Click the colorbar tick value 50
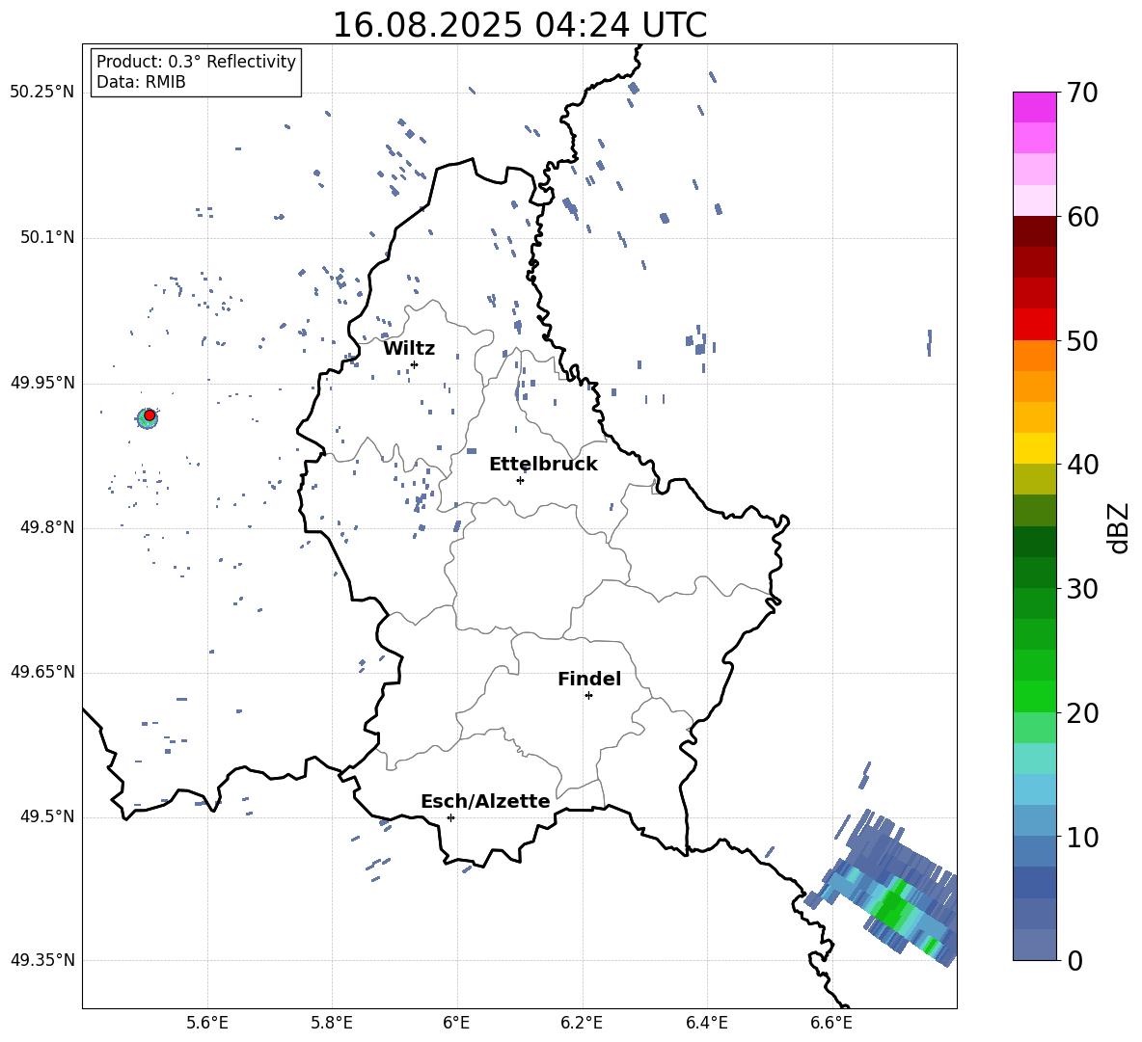This screenshot has height=1042, width=1142. click(1082, 341)
